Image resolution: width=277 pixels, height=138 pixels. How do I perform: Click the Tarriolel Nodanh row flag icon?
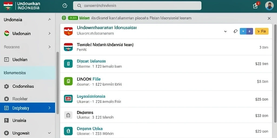click(x=68, y=47)
